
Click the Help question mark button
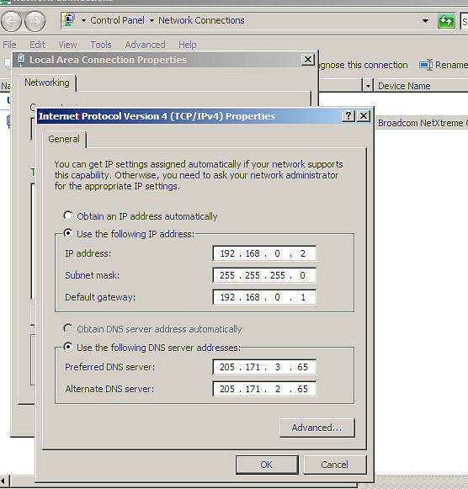click(348, 116)
